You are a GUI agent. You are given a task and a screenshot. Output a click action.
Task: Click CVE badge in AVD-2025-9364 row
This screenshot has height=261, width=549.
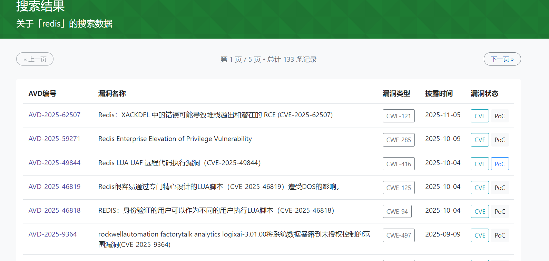[480, 235]
